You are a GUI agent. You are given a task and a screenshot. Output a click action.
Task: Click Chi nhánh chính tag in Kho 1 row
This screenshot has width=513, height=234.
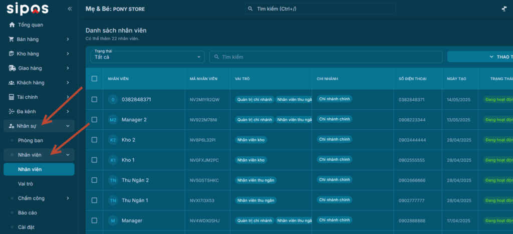click(x=334, y=159)
